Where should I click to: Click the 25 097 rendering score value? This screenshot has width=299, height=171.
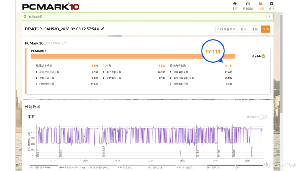[x=228, y=78]
